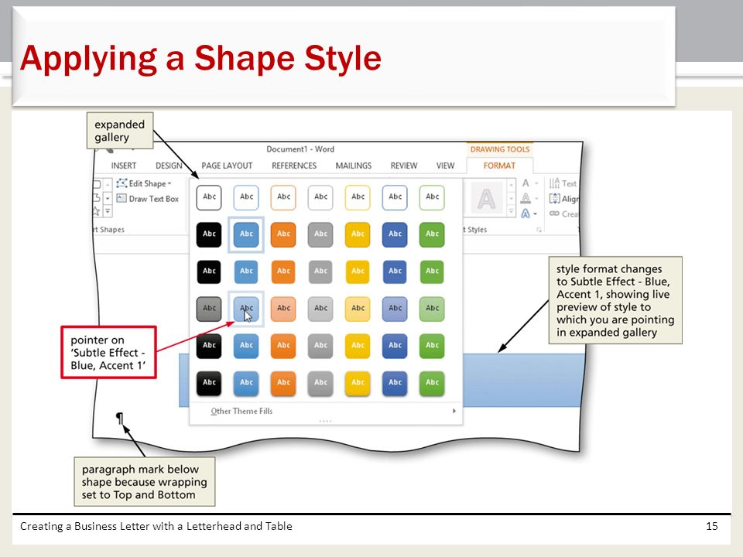Select the Draw Text Box icon
743x557 pixels.
122,199
